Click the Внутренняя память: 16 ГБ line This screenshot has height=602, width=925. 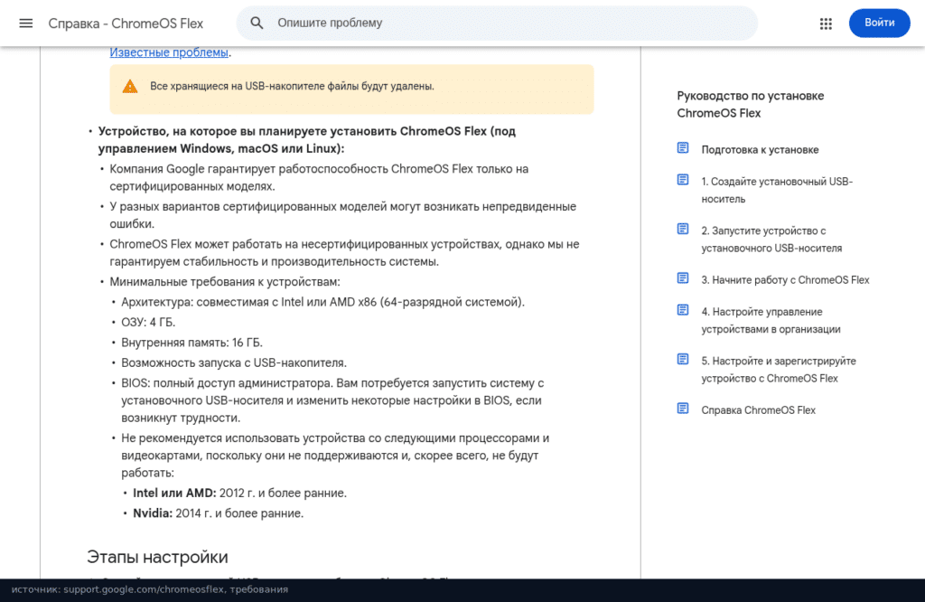coord(192,343)
